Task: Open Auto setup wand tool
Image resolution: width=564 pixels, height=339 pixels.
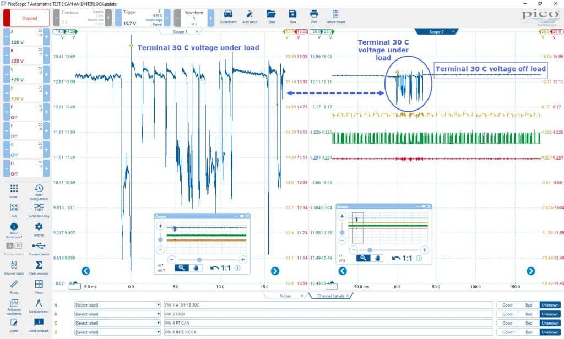Action: [x=250, y=17]
